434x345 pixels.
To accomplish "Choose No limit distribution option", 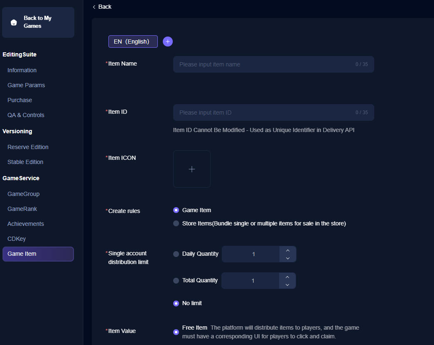I will pyautogui.click(x=176, y=303).
